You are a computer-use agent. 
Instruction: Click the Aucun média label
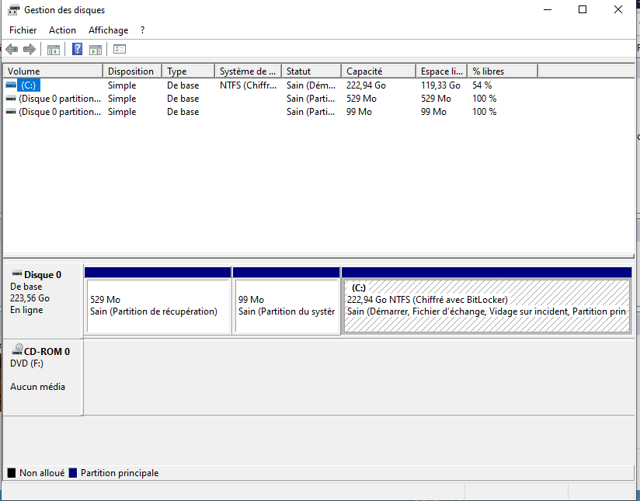pos(37,387)
